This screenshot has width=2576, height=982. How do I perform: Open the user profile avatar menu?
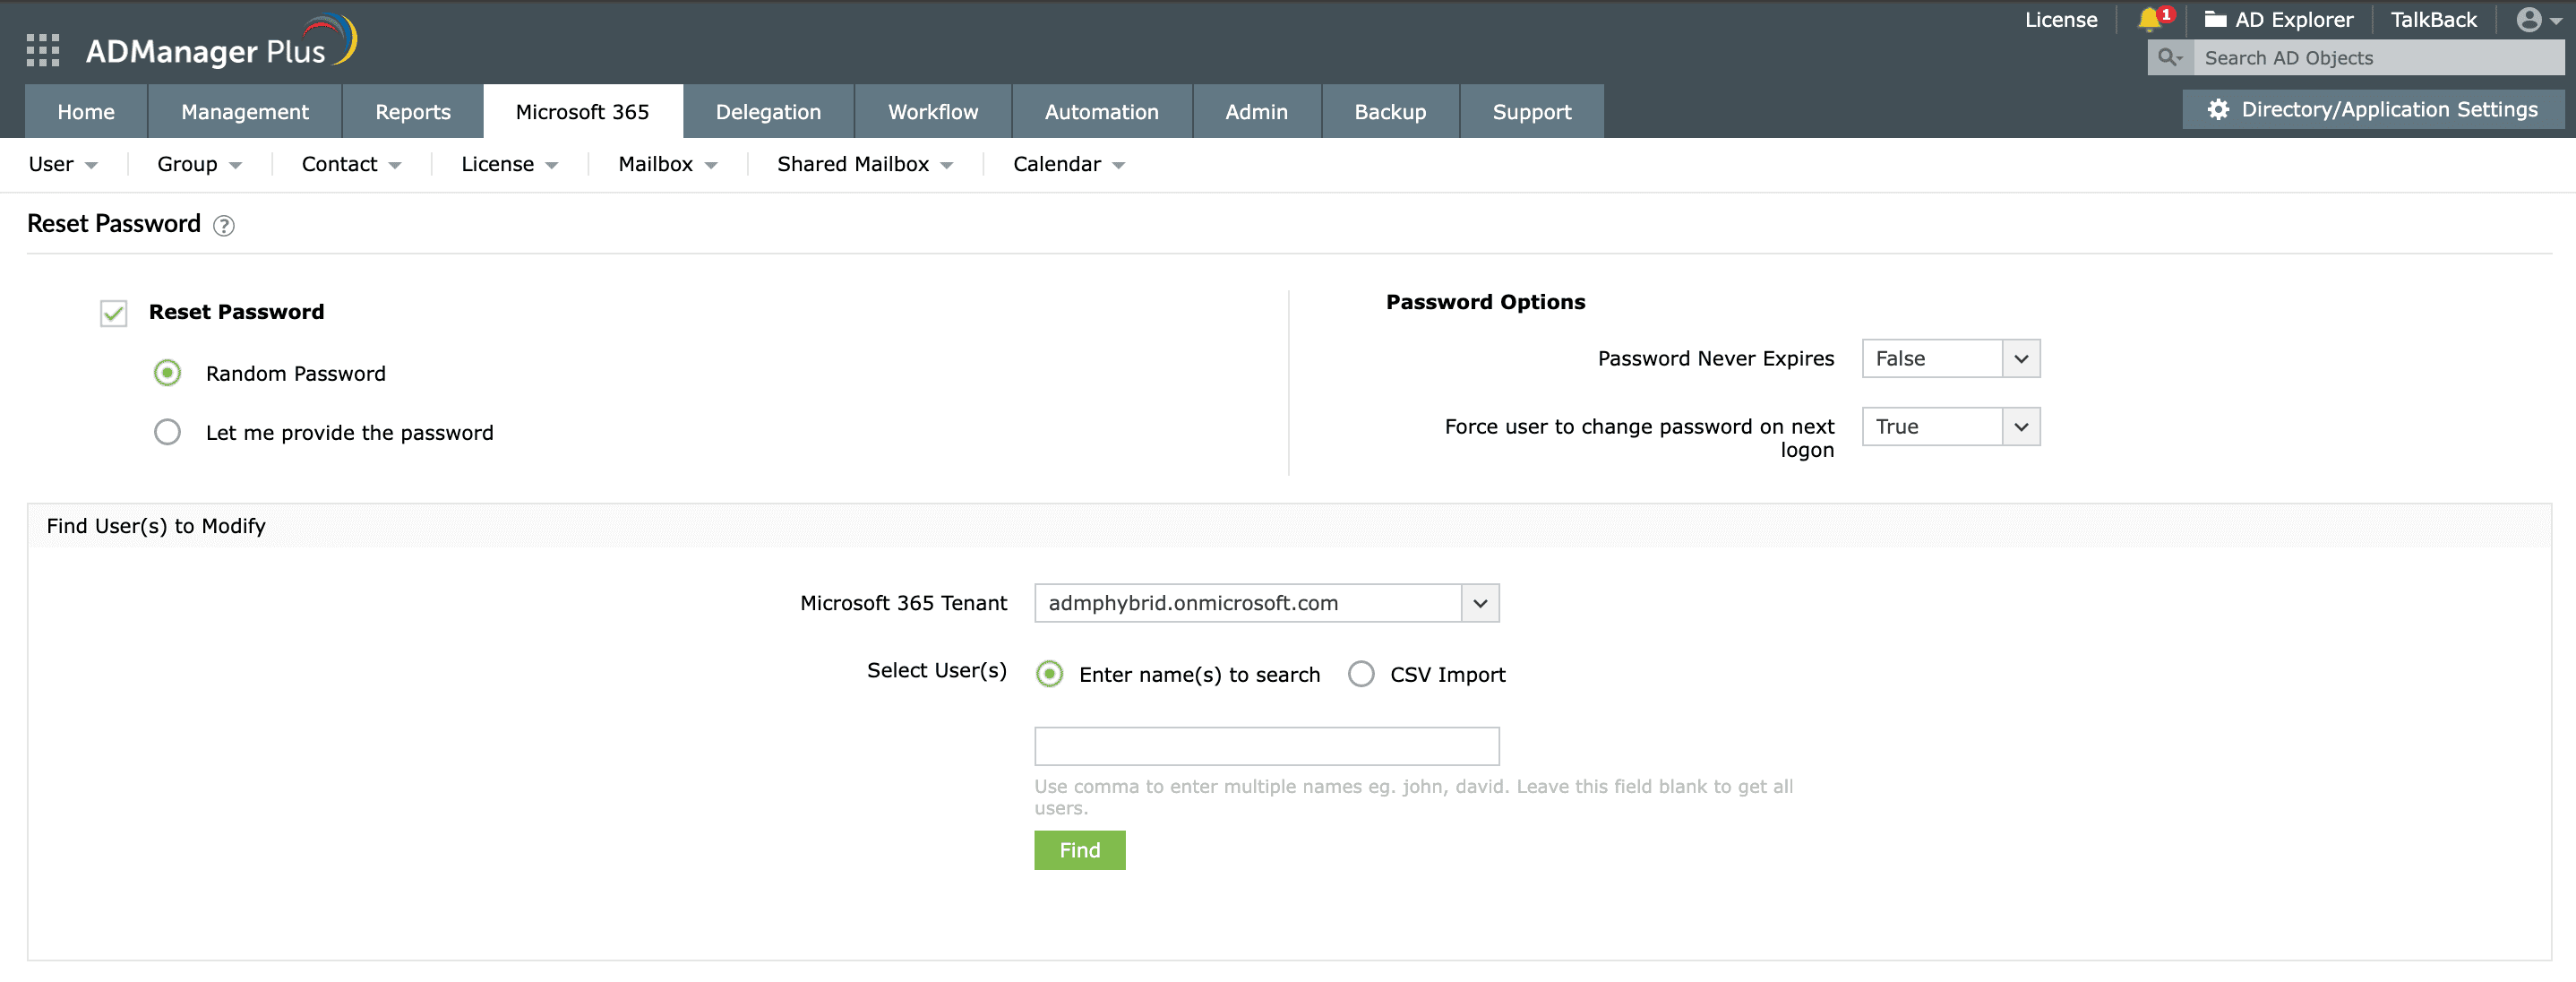[2530, 20]
